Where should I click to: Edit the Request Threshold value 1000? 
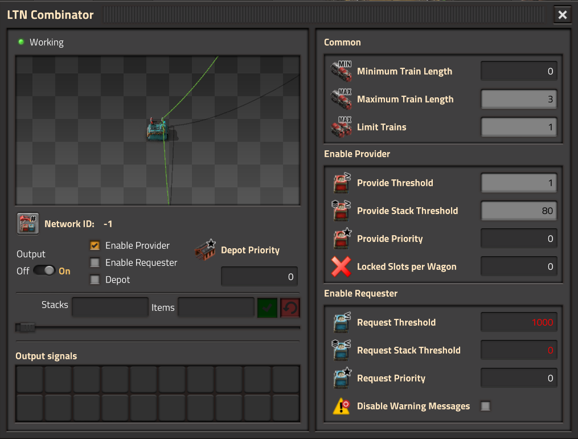[519, 322]
